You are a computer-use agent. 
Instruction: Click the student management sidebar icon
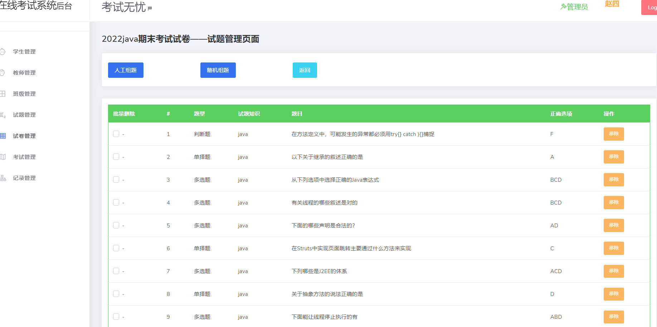3,52
